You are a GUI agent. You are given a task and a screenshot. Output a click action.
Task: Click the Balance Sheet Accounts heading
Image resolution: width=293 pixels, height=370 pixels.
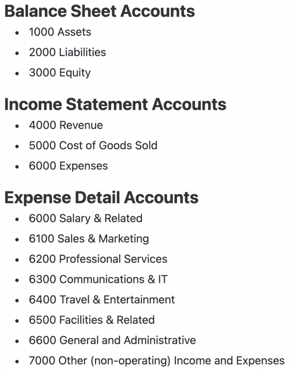pos(99,11)
